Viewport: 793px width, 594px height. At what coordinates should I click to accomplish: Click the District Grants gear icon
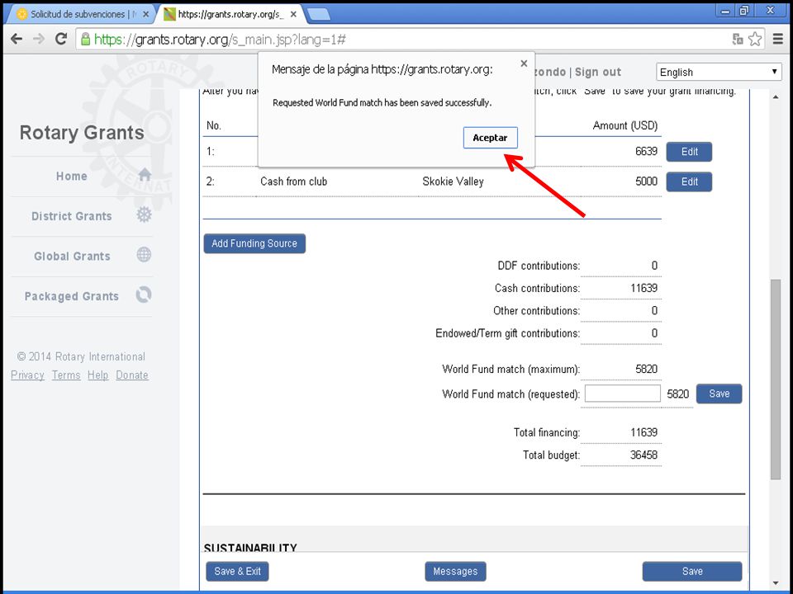tap(144, 214)
